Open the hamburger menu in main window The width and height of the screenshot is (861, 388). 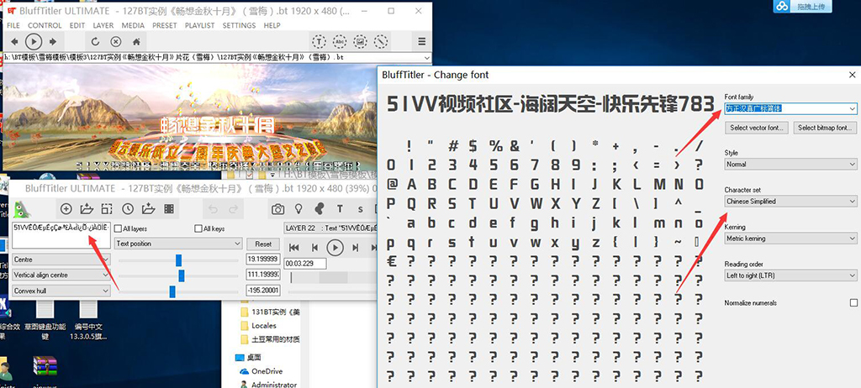pos(422,42)
